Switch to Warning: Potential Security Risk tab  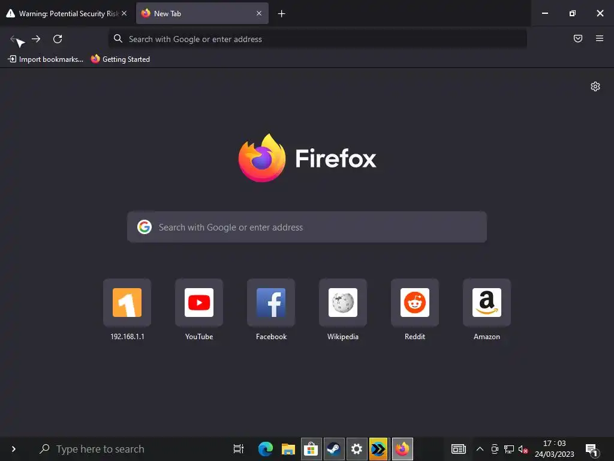point(66,13)
